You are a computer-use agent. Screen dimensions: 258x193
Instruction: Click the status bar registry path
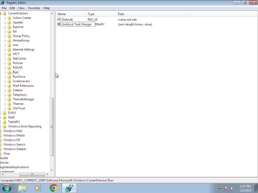click(x=57, y=180)
